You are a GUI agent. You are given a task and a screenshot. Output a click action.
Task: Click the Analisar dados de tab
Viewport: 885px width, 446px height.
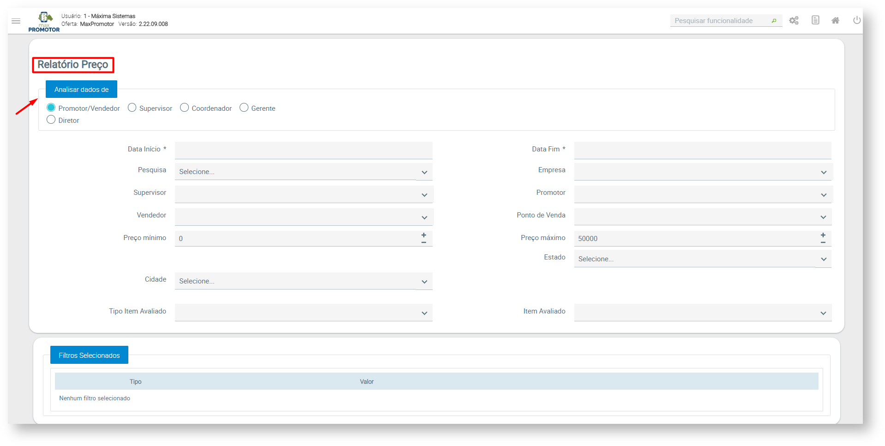tap(81, 89)
